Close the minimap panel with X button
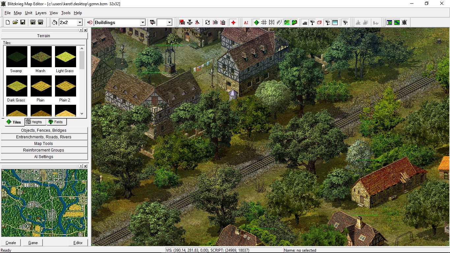 click(x=85, y=166)
